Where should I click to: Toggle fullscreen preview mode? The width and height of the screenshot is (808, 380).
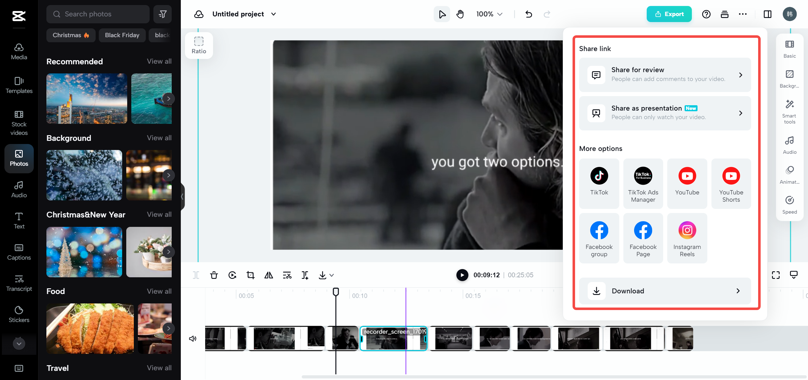(x=775, y=275)
